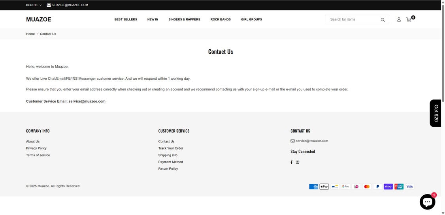Open the Singers & Rappers menu

tap(185, 20)
